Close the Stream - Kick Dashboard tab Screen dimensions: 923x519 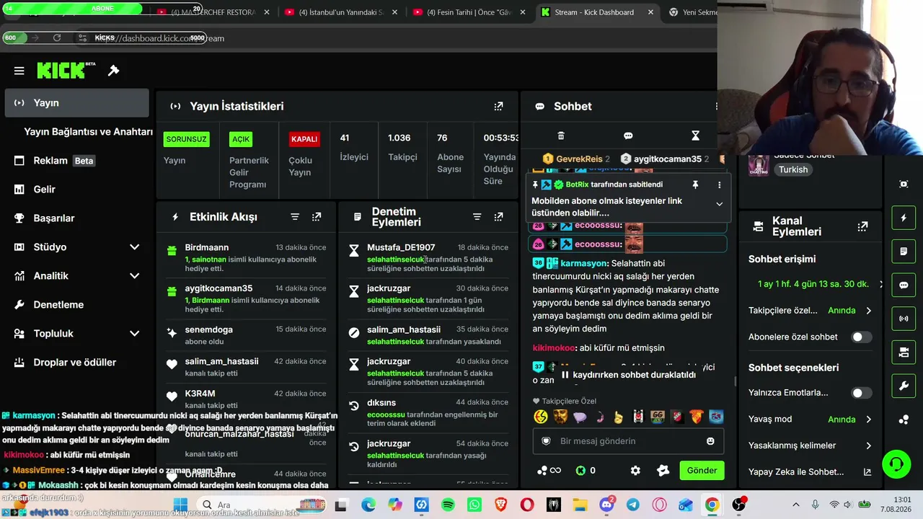pos(650,12)
